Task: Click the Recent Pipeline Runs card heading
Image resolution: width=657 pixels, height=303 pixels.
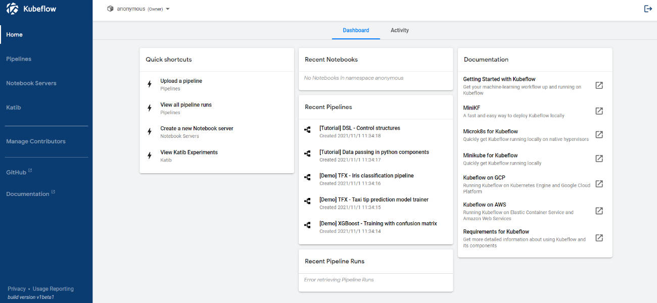Action: tap(335, 262)
